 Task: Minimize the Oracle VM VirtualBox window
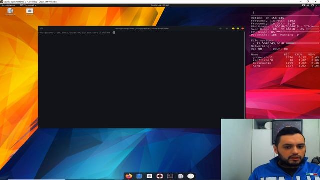[301, 2]
